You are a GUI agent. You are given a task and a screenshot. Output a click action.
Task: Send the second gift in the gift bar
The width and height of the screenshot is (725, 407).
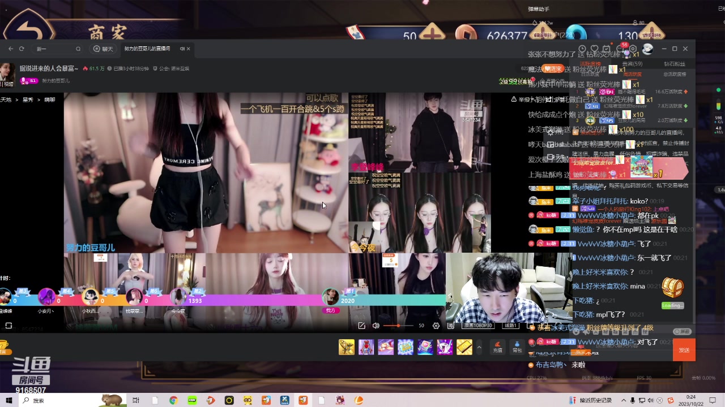click(366, 347)
